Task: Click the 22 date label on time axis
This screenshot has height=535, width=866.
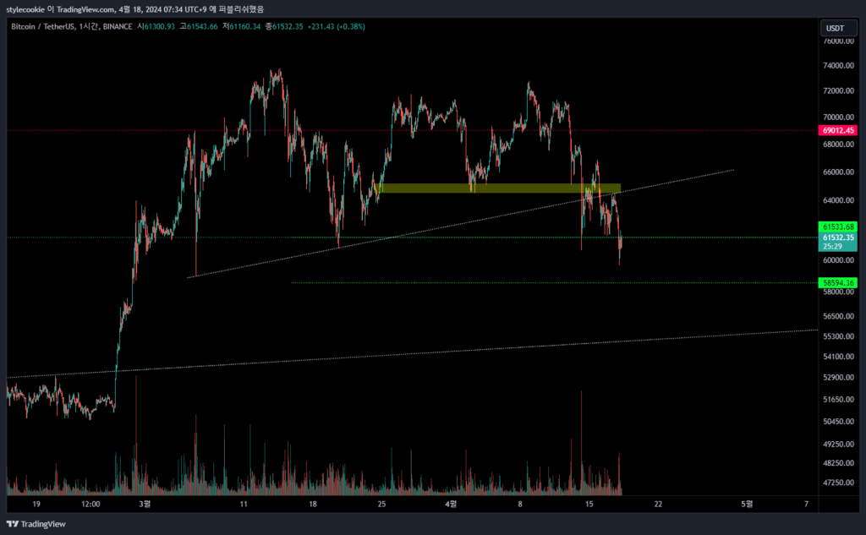Action: tap(658, 504)
